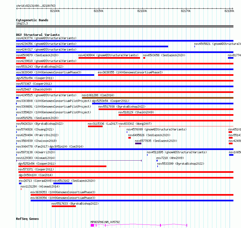Click the 16q23.3 cytogenetic band bar
This screenshot has width=241, height=228.
tap(125, 26)
